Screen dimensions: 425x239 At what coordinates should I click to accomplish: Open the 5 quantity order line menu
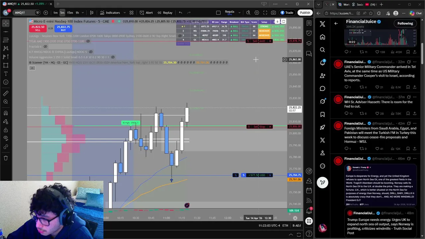(x=243, y=175)
